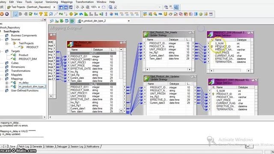Click the magnifier icon left of 100% zoom
This screenshot has height=154, width=274.
[87, 7]
